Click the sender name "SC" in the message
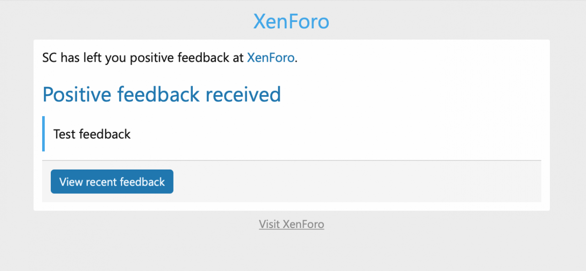586x271 pixels. coord(49,58)
